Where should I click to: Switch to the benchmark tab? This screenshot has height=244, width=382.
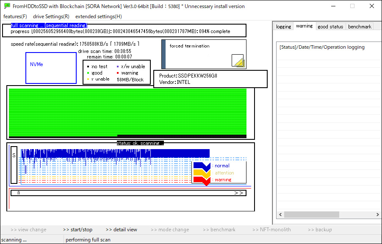coord(360,27)
